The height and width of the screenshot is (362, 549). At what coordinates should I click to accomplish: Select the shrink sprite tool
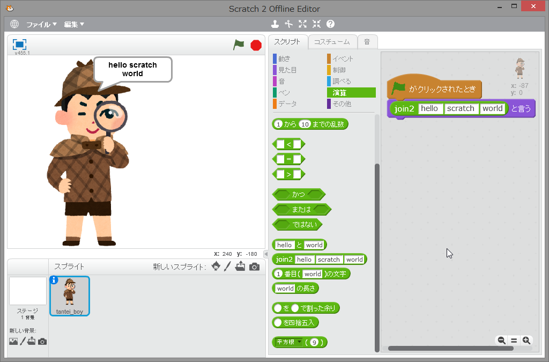coord(316,24)
